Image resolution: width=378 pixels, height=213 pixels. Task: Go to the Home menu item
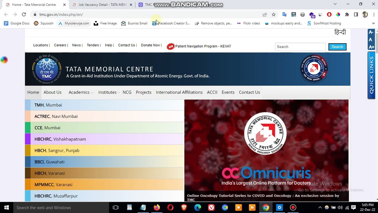(33, 92)
